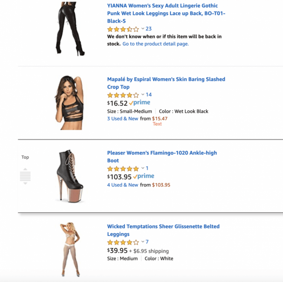Click the star rating of Mapalé crop top
Viewport: 283px width, 282px height.
click(x=123, y=95)
